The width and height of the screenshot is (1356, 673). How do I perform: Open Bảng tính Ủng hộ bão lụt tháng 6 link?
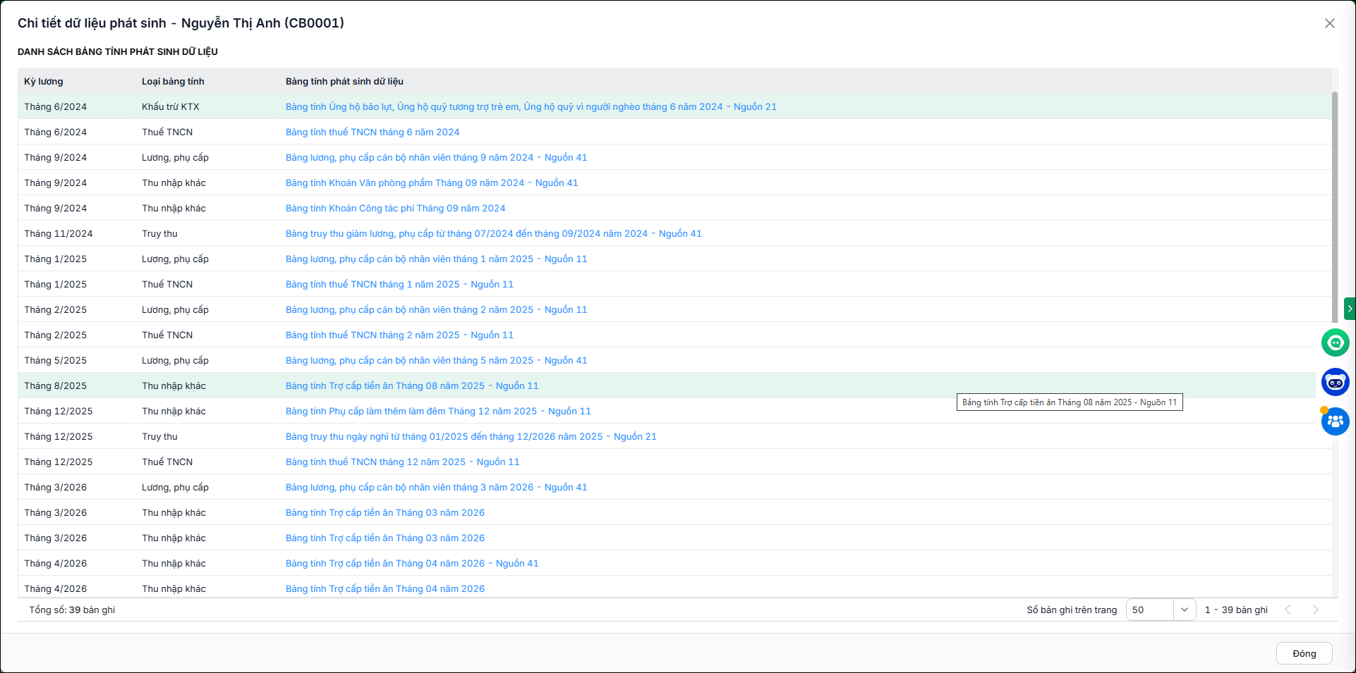coord(531,107)
